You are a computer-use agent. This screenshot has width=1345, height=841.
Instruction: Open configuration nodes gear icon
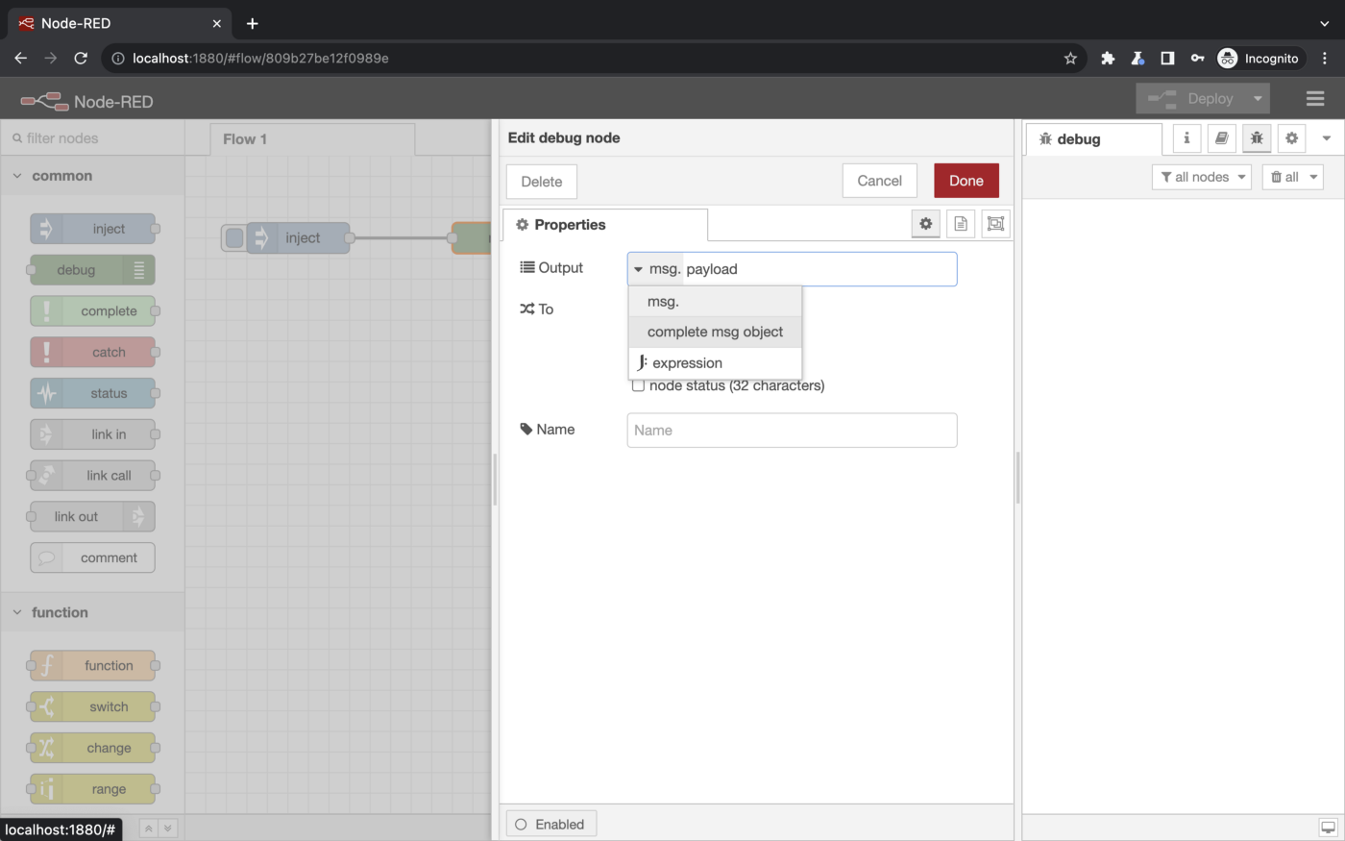[x=1291, y=138]
